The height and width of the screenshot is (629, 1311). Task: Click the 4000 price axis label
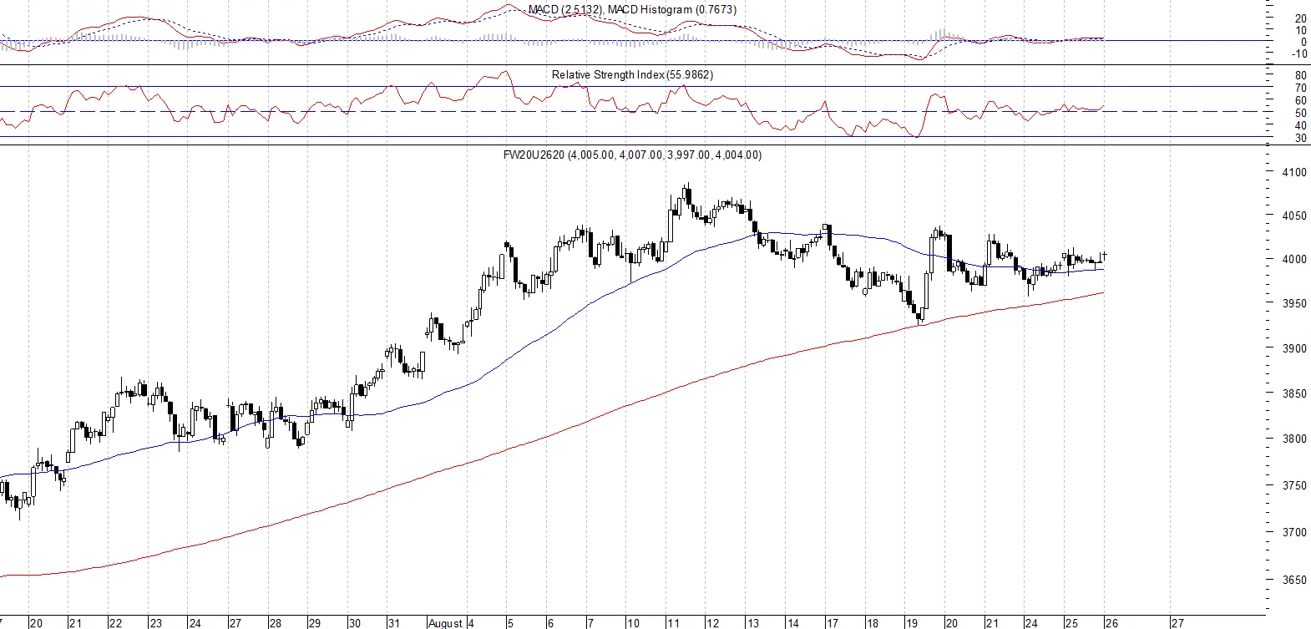pos(1294,260)
